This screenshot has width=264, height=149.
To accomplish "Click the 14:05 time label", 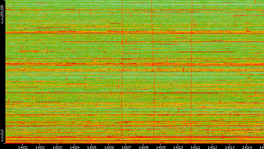I will [x=92, y=147].
